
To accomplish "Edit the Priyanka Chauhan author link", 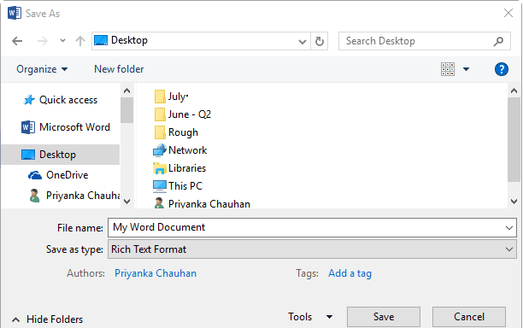I will coord(156,273).
